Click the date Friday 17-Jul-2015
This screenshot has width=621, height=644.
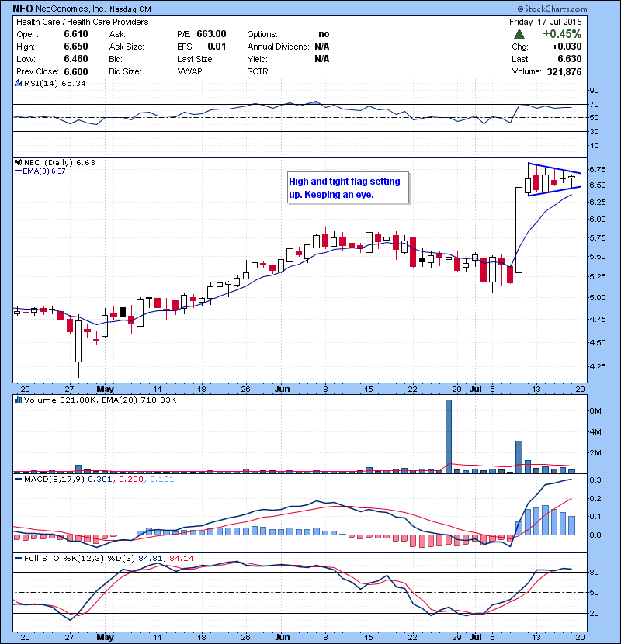[x=546, y=22]
